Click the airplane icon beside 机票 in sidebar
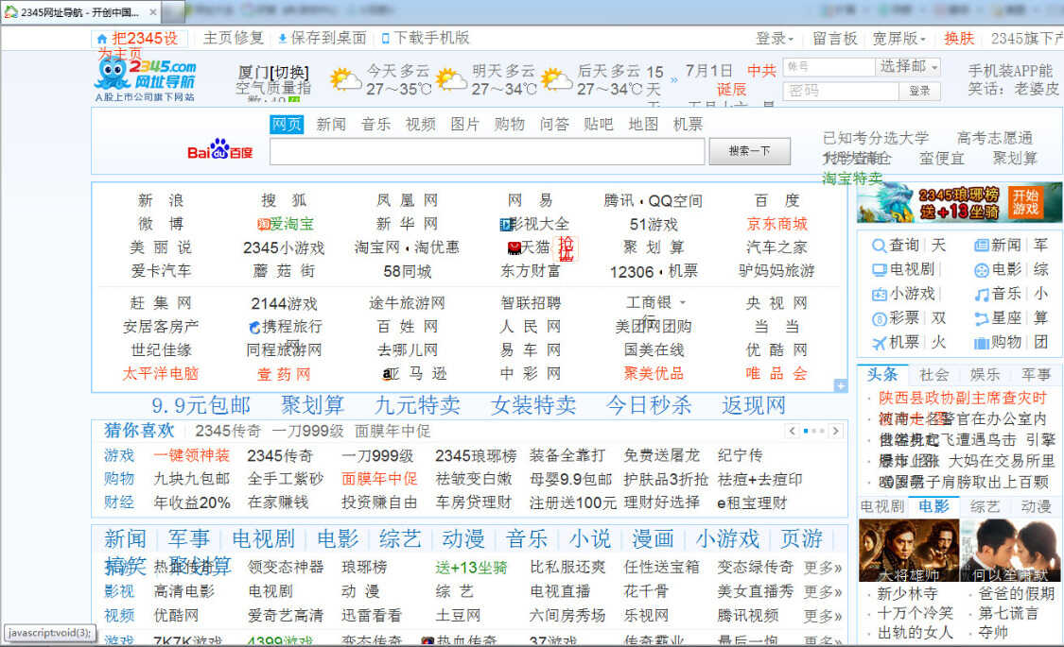The height and width of the screenshot is (647, 1064). pyautogui.click(x=879, y=344)
